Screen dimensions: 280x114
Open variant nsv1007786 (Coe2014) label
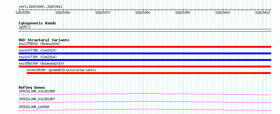tap(38, 50)
